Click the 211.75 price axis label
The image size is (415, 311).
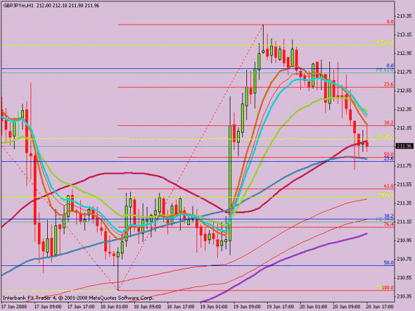(404, 166)
